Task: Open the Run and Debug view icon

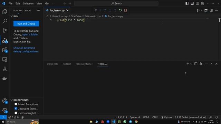Action: [x=4, y=40]
